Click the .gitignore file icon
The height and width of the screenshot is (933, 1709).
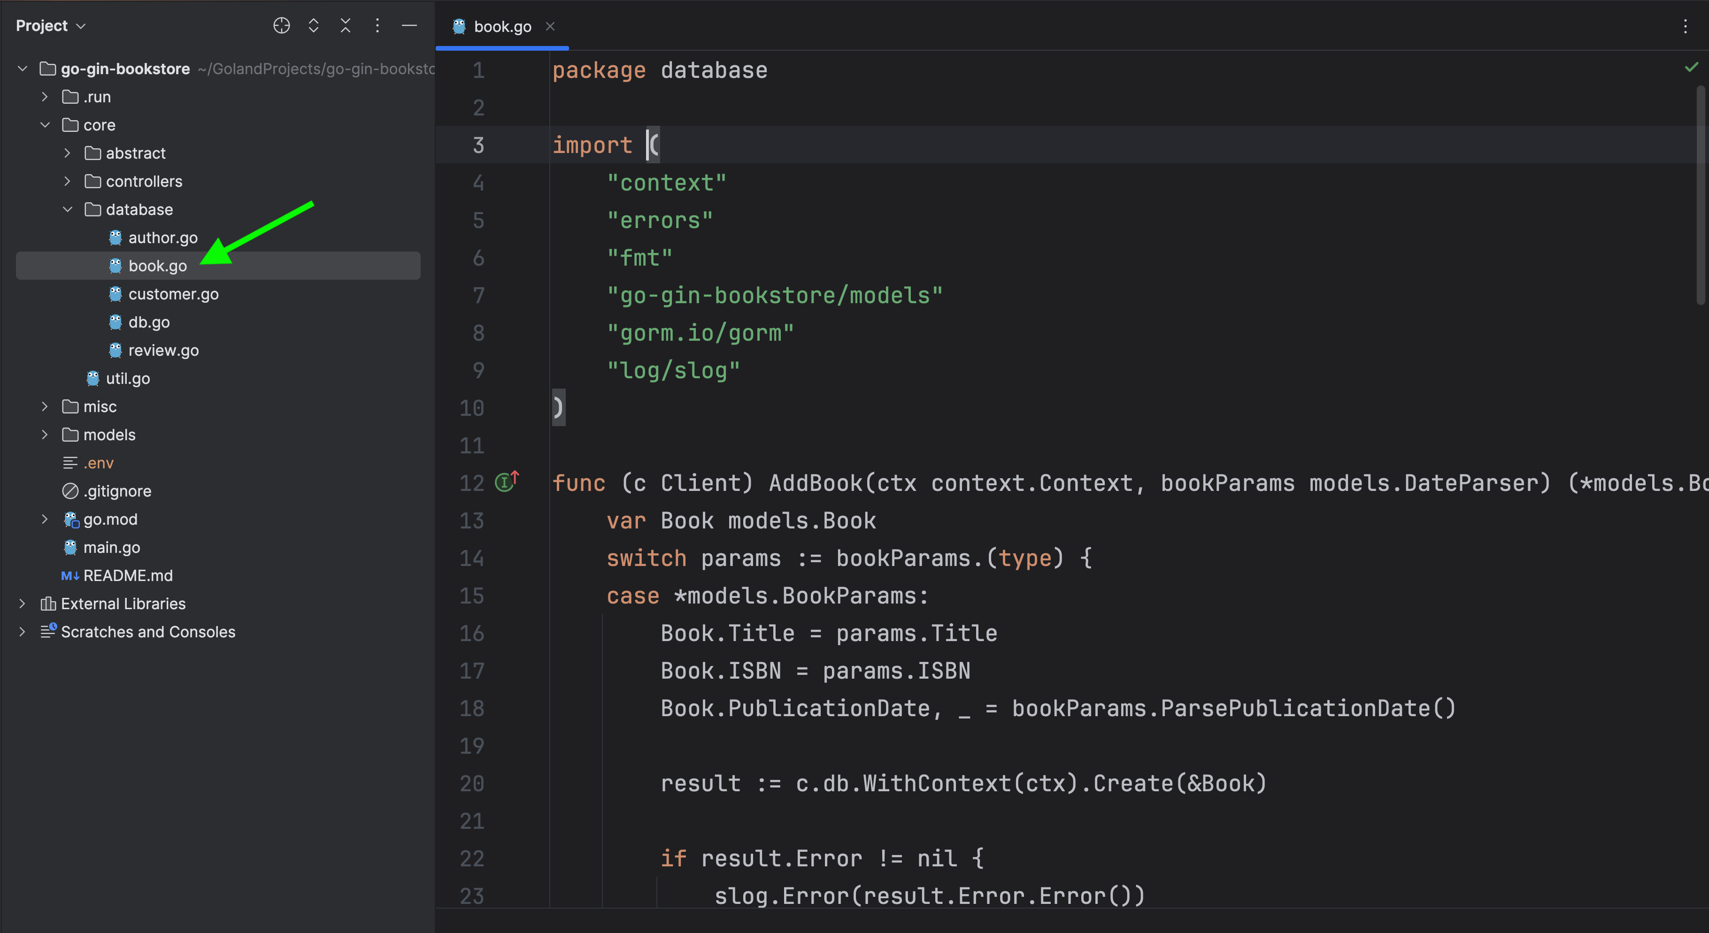click(70, 491)
